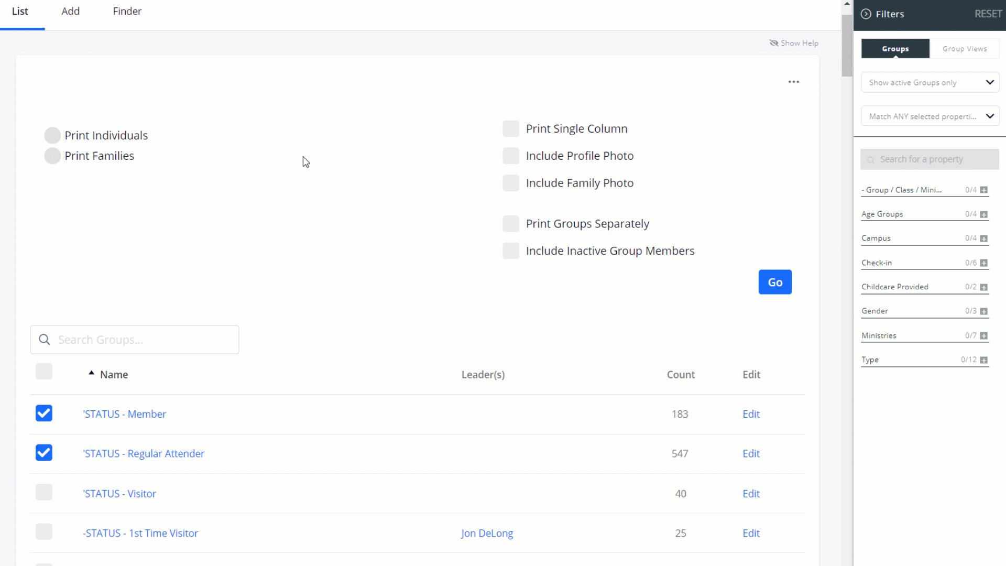The width and height of the screenshot is (1006, 566).
Task: Switch to the Finder tab
Action: pyautogui.click(x=127, y=11)
